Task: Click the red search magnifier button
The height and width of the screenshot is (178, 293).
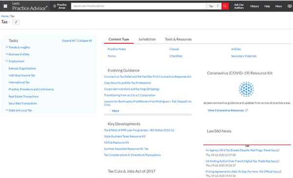Action: pos(225,6)
